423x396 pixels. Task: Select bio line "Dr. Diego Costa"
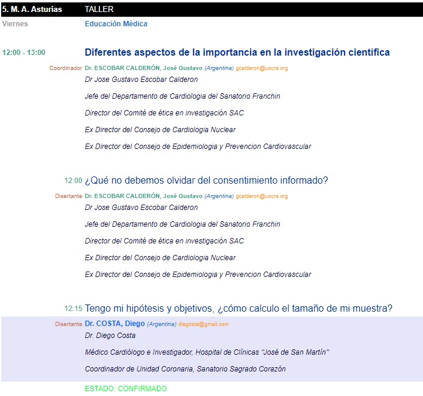point(110,336)
